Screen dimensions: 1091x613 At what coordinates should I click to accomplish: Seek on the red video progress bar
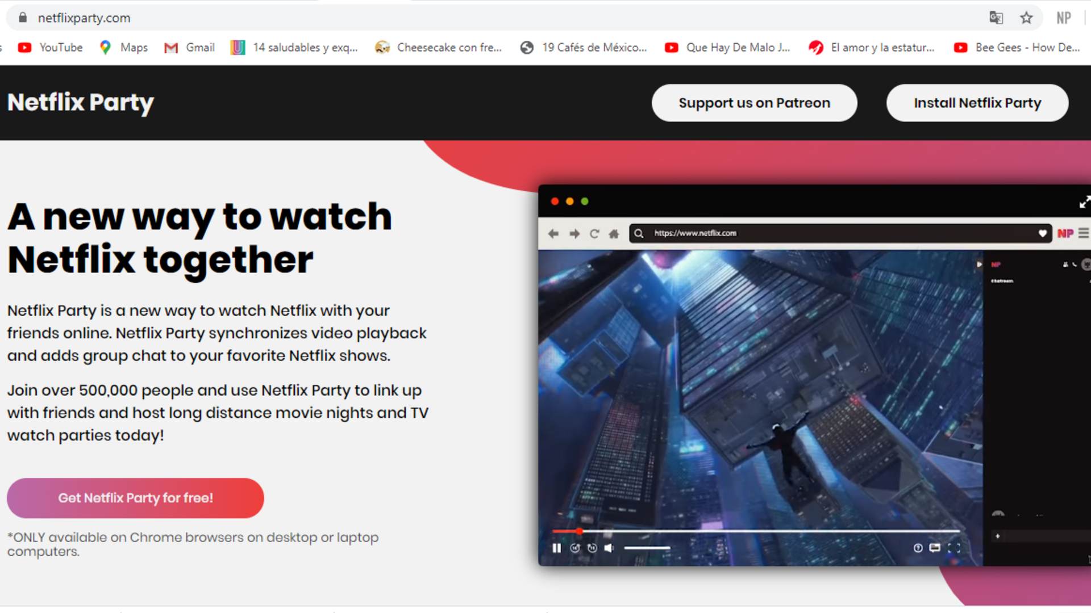tap(756, 531)
